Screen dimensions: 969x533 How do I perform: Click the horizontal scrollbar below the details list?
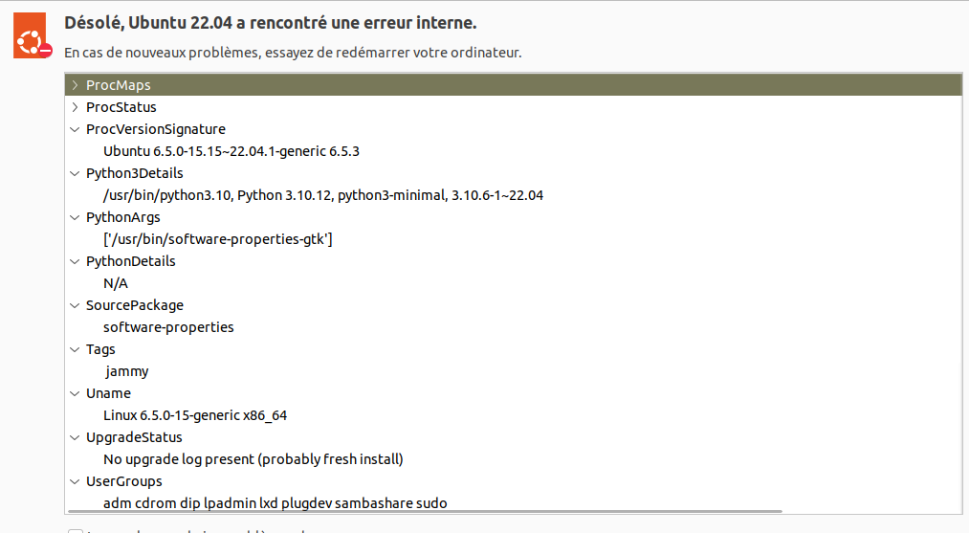click(425, 511)
